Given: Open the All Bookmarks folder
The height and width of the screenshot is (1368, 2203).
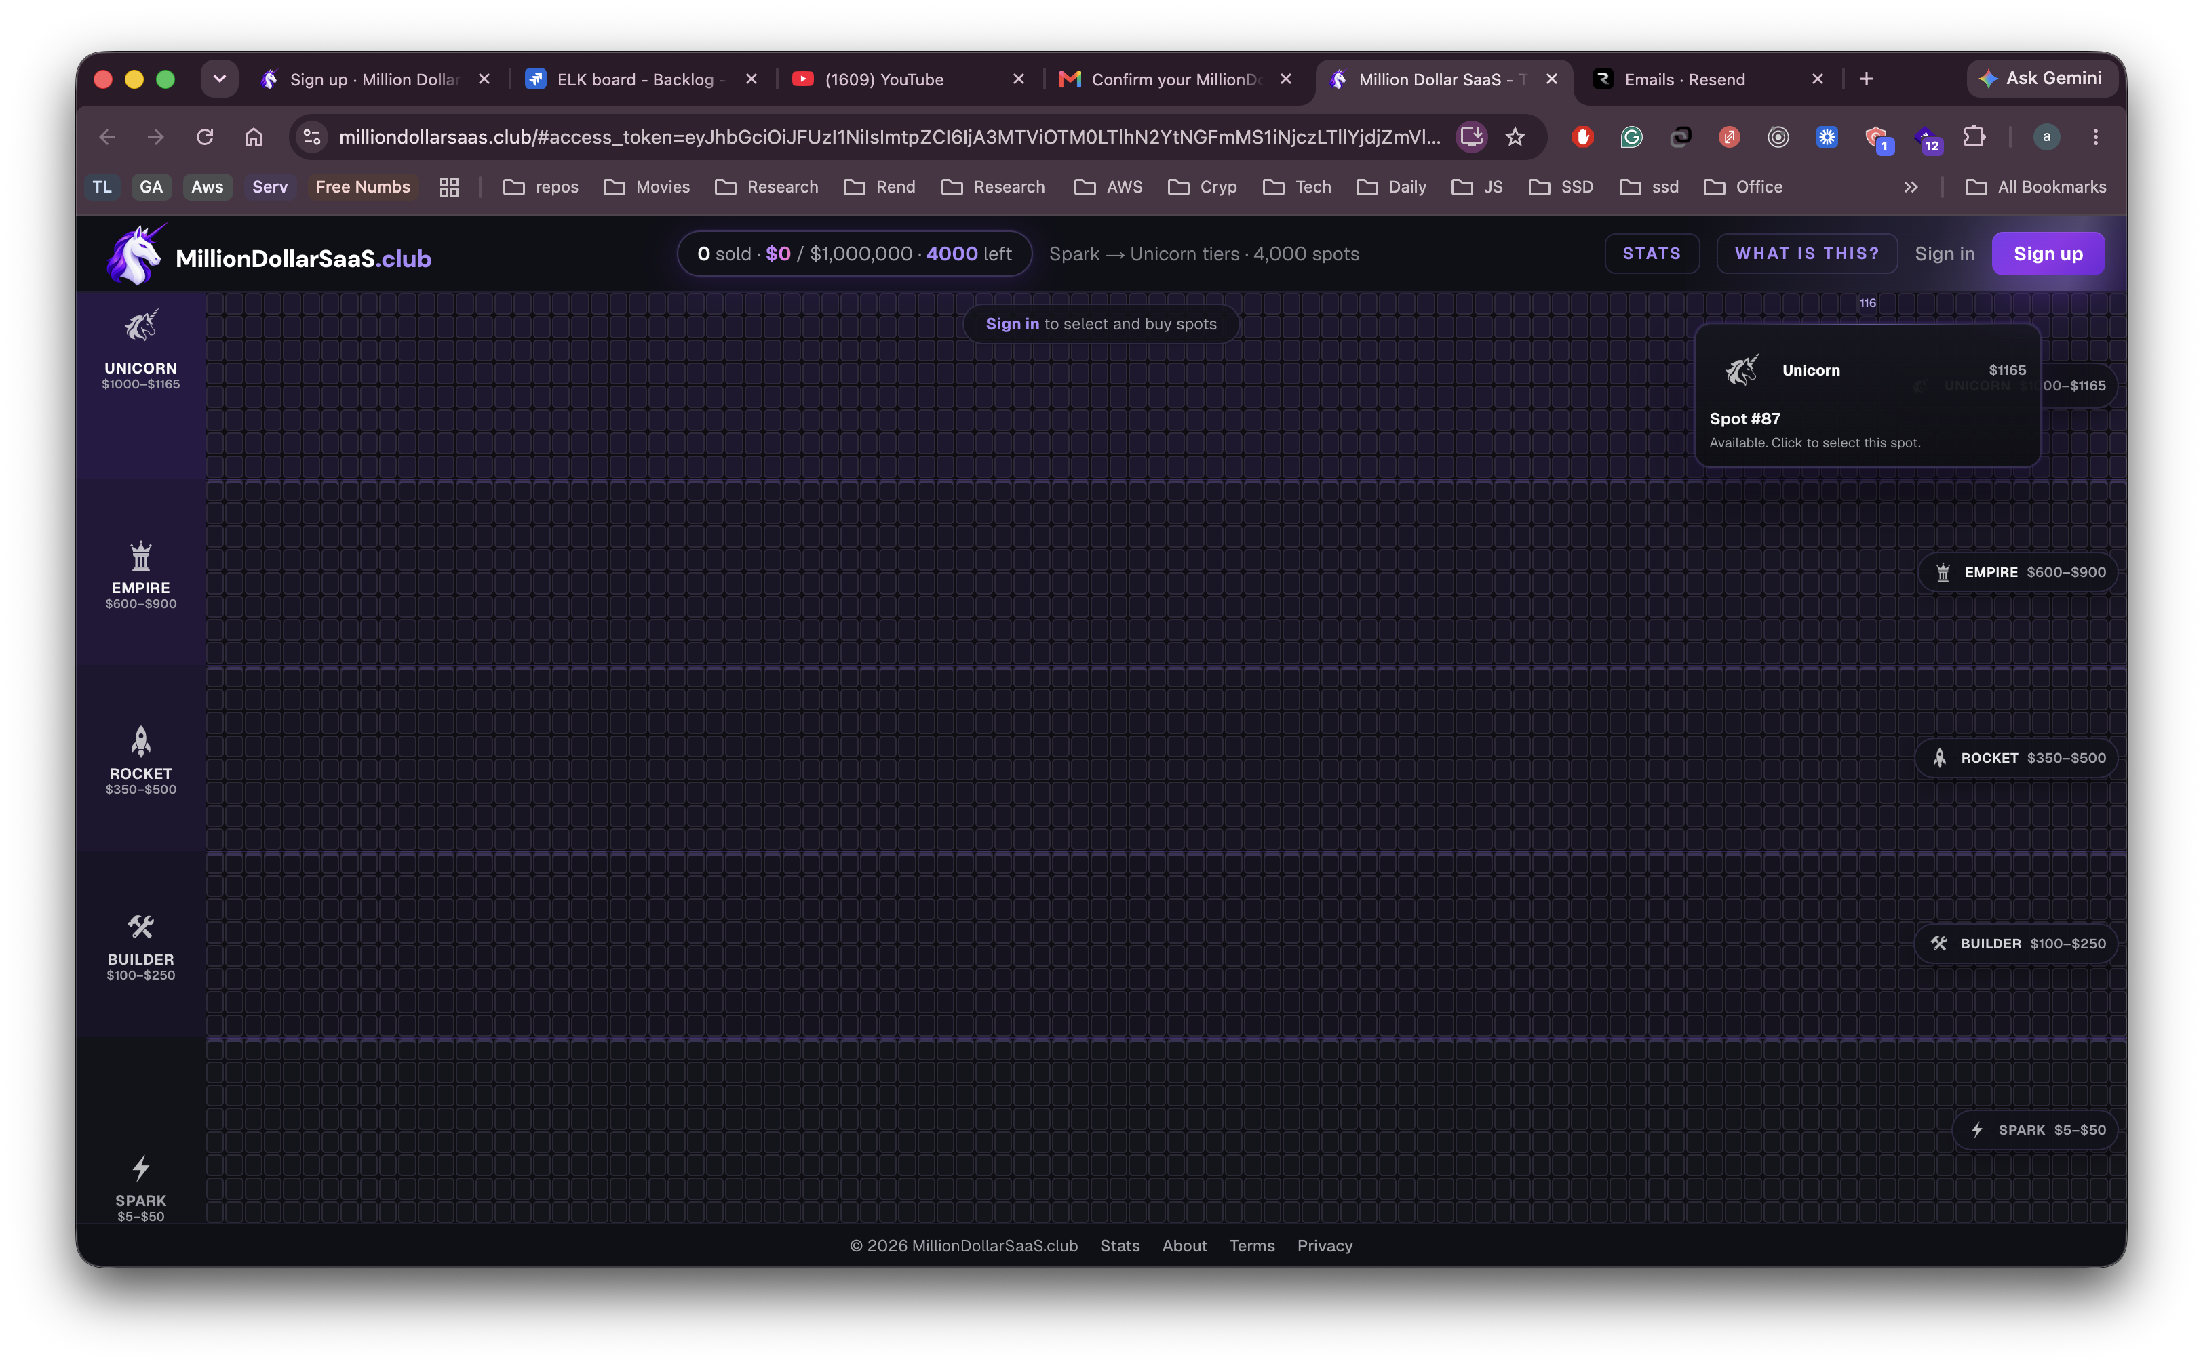Looking at the screenshot, I should [2035, 187].
